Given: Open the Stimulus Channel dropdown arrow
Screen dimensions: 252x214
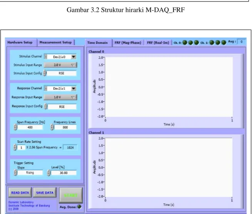Looking at the screenshot, I should (x=73, y=57).
